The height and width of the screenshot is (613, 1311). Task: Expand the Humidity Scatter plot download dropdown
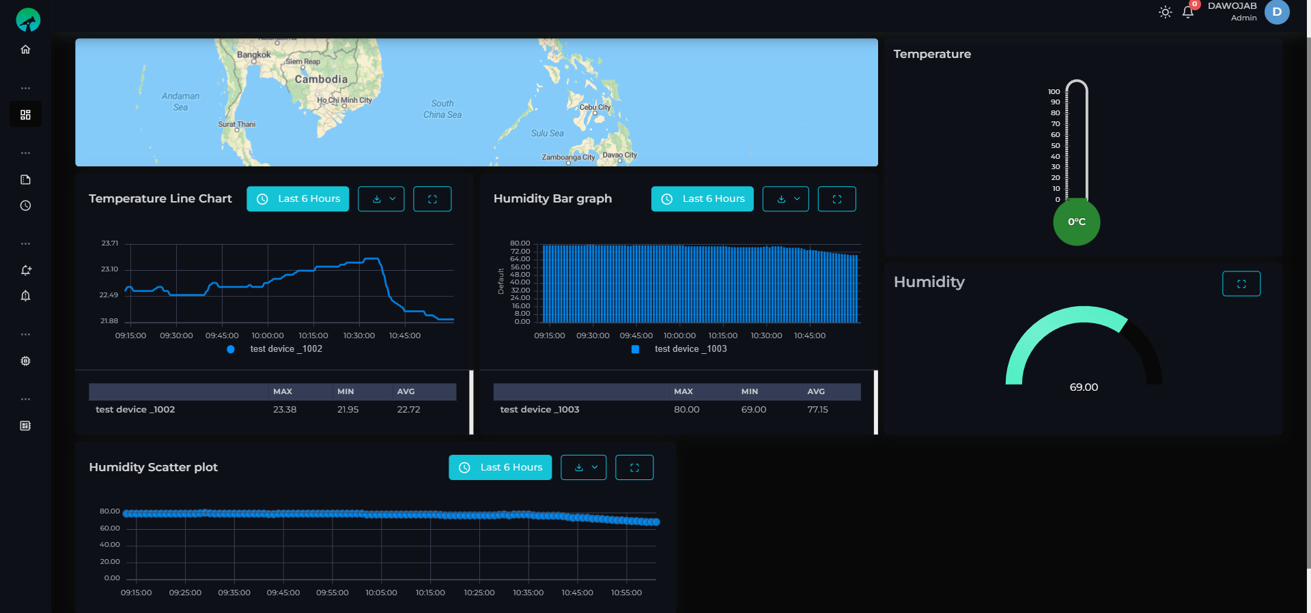(x=584, y=467)
